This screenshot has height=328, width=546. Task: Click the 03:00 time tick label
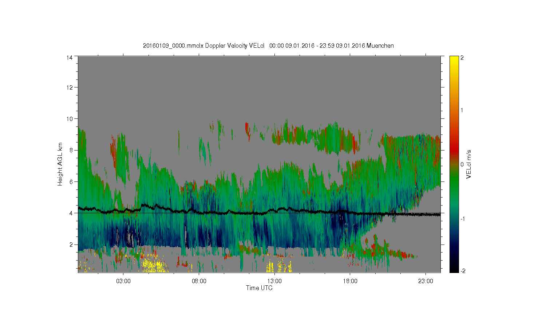[123, 281]
